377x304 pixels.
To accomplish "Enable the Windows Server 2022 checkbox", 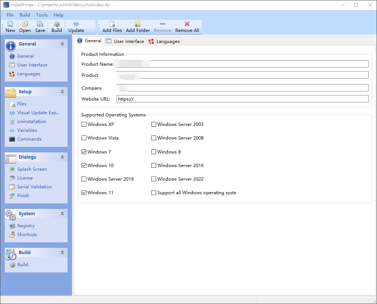I will (154, 179).
